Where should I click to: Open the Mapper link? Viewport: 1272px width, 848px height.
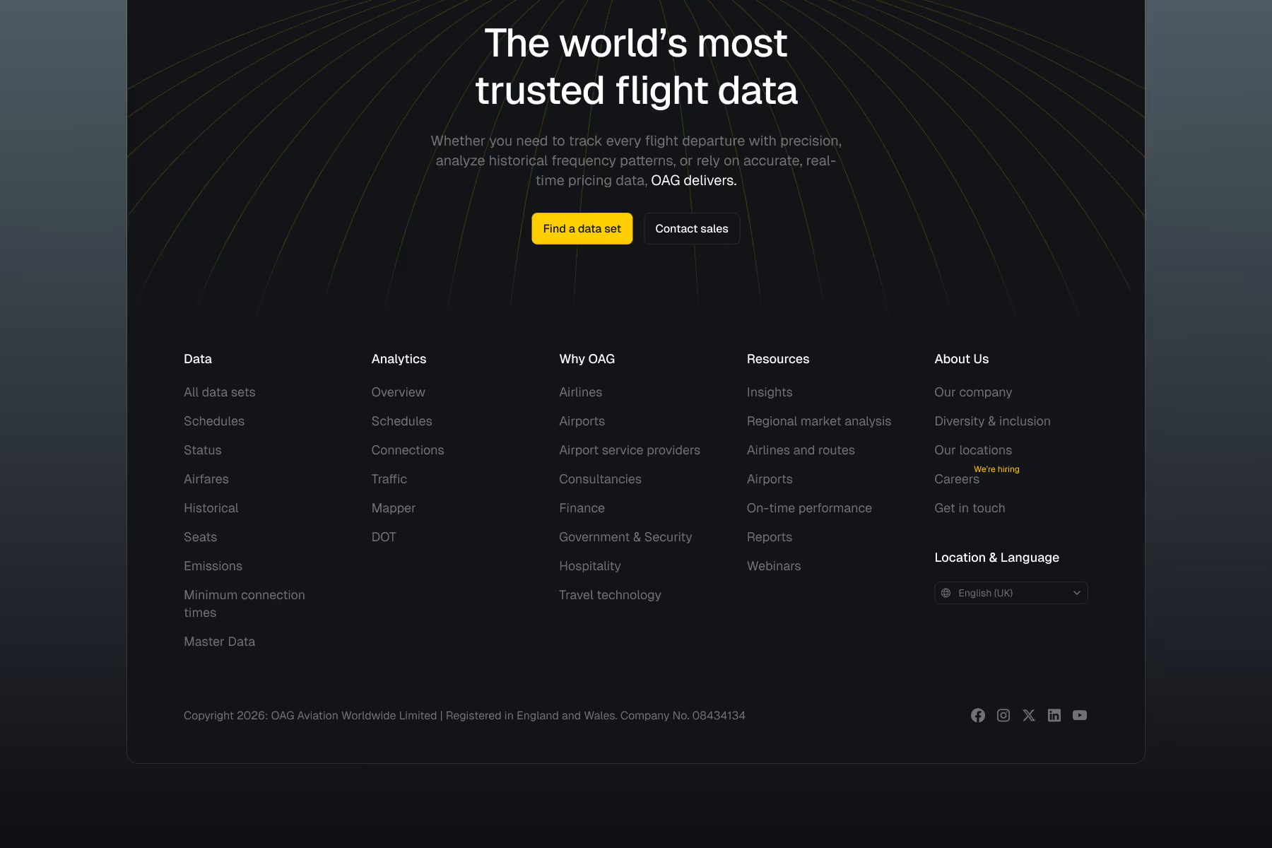(x=394, y=508)
